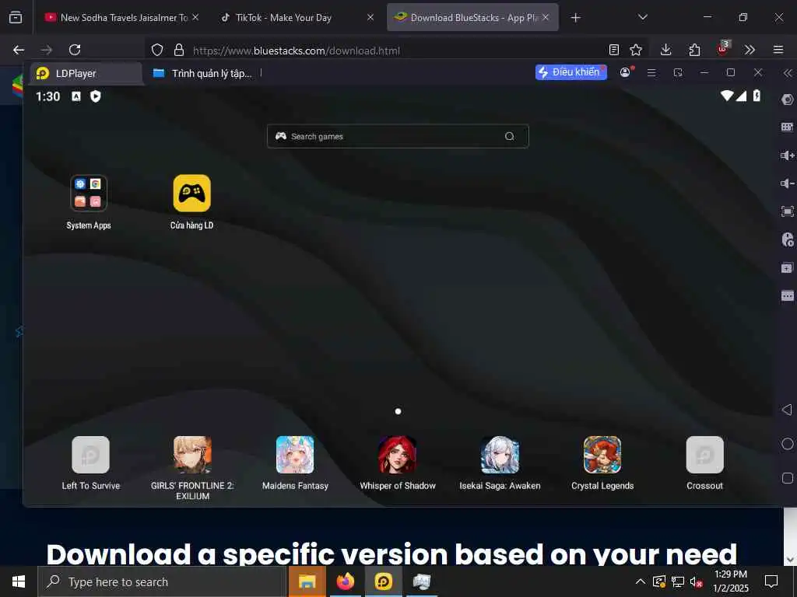Click the Điều khiển button
797x597 pixels.
click(x=571, y=72)
